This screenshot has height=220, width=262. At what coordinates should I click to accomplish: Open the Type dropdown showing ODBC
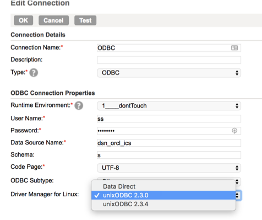[169, 73]
